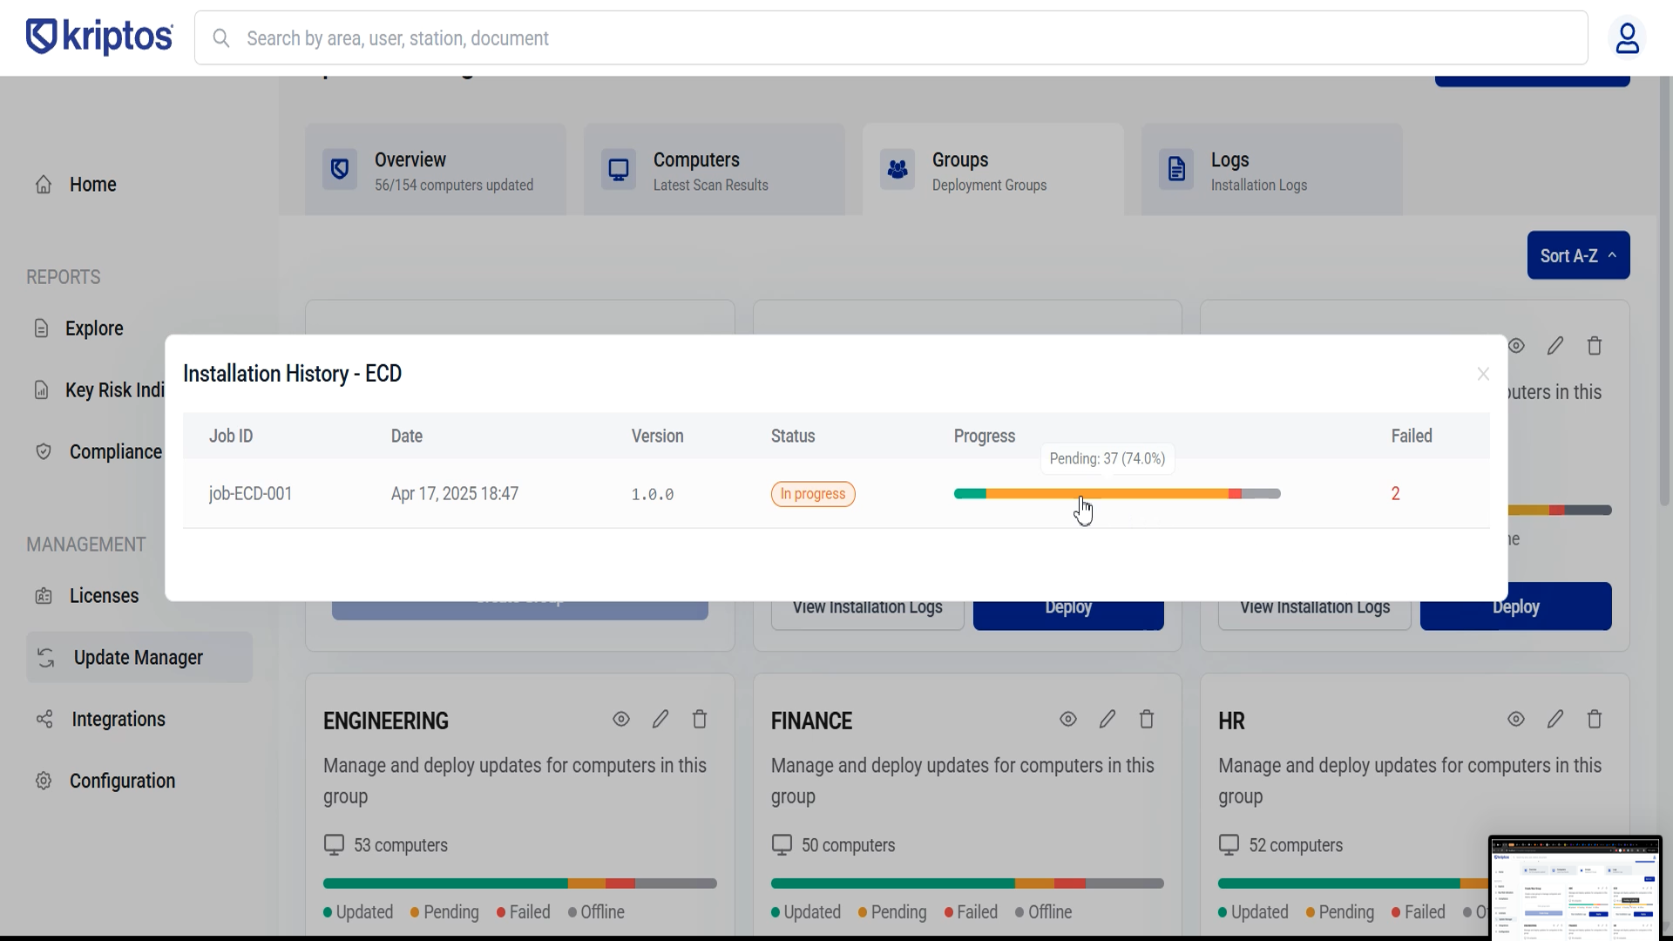Click the Configuration gear icon
The height and width of the screenshot is (941, 1673).
point(43,781)
